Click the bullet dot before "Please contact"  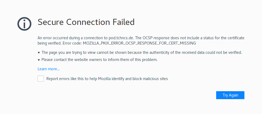[39, 60]
